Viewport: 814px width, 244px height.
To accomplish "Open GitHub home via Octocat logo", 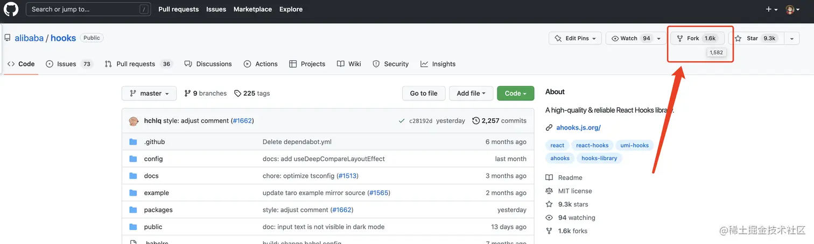I will coord(11,9).
